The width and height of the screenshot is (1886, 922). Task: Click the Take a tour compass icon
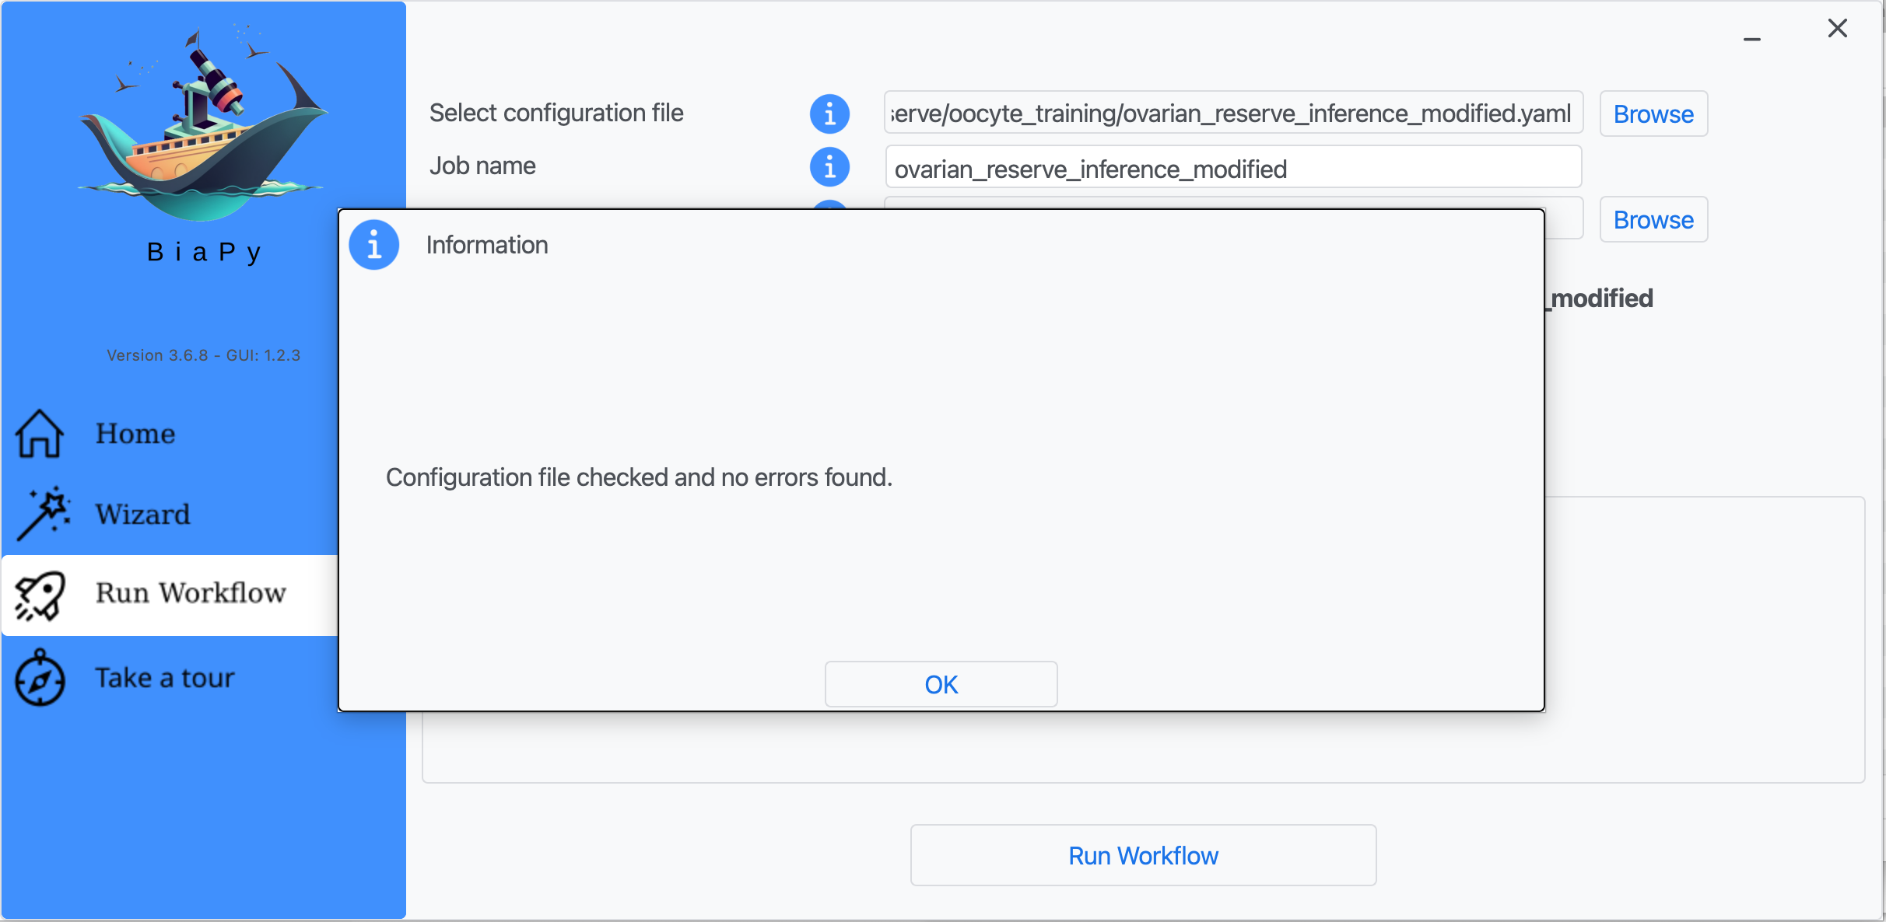tap(40, 678)
